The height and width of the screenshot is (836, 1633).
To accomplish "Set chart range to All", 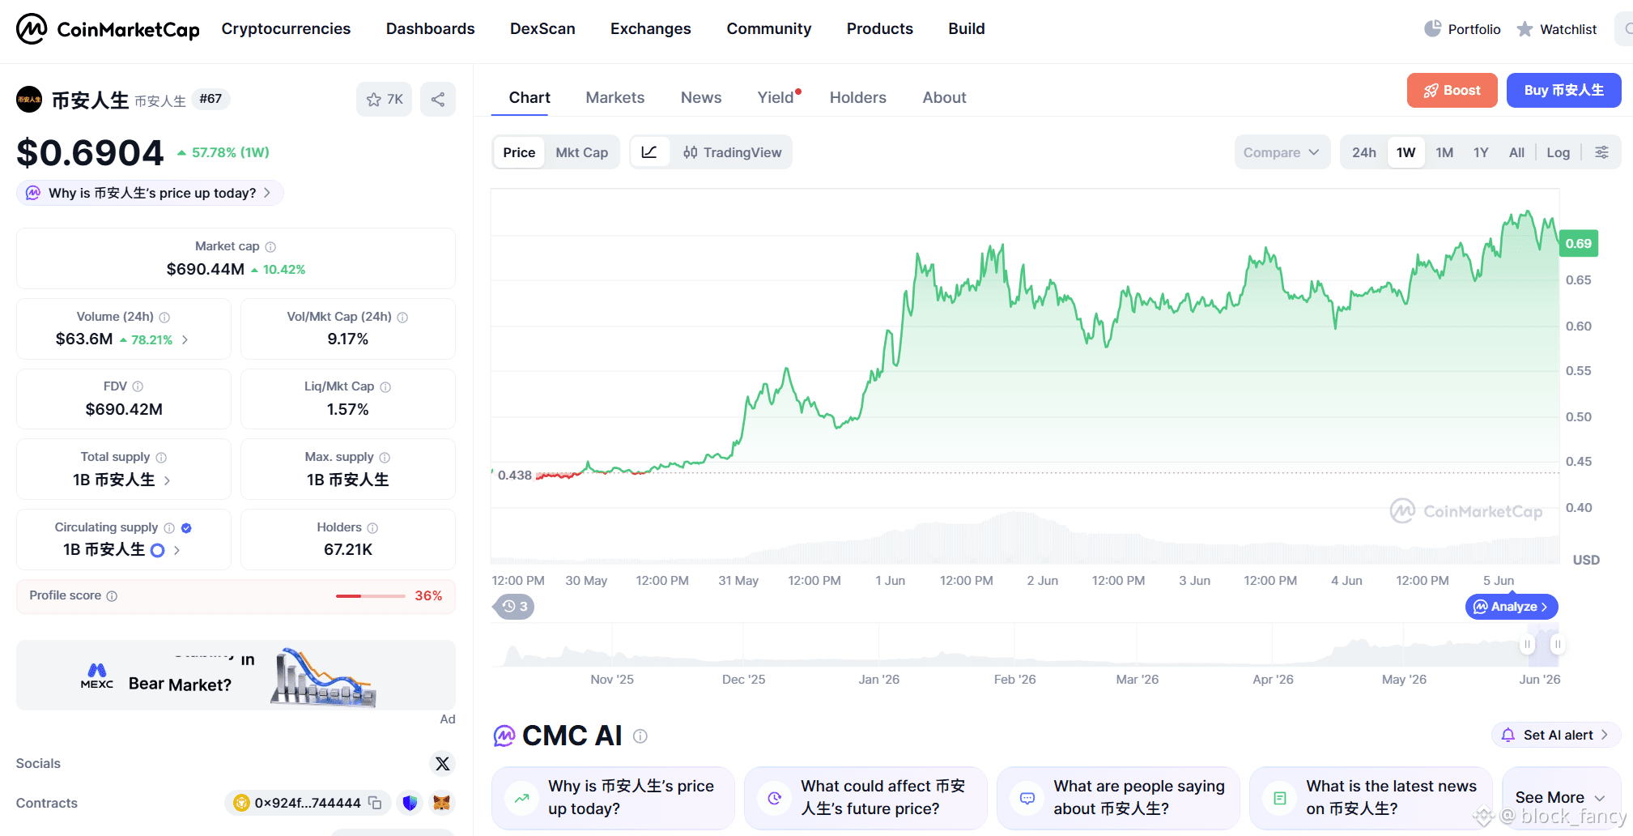I will (1516, 152).
